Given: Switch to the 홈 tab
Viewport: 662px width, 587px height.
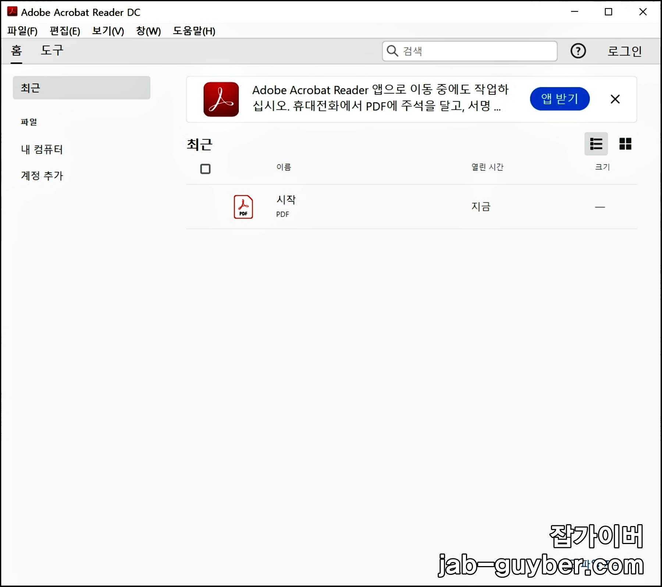Looking at the screenshot, I should tap(17, 50).
